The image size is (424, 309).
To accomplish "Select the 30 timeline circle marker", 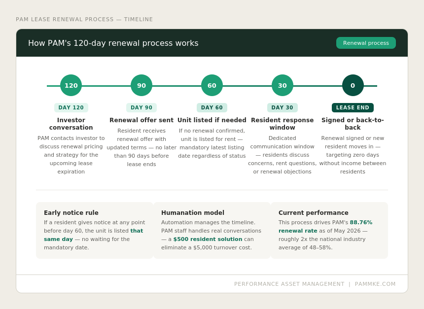I will coord(283,85).
